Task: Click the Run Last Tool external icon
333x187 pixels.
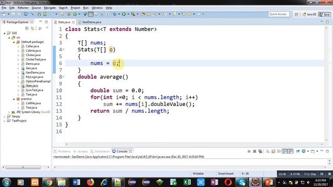Action: point(133,14)
